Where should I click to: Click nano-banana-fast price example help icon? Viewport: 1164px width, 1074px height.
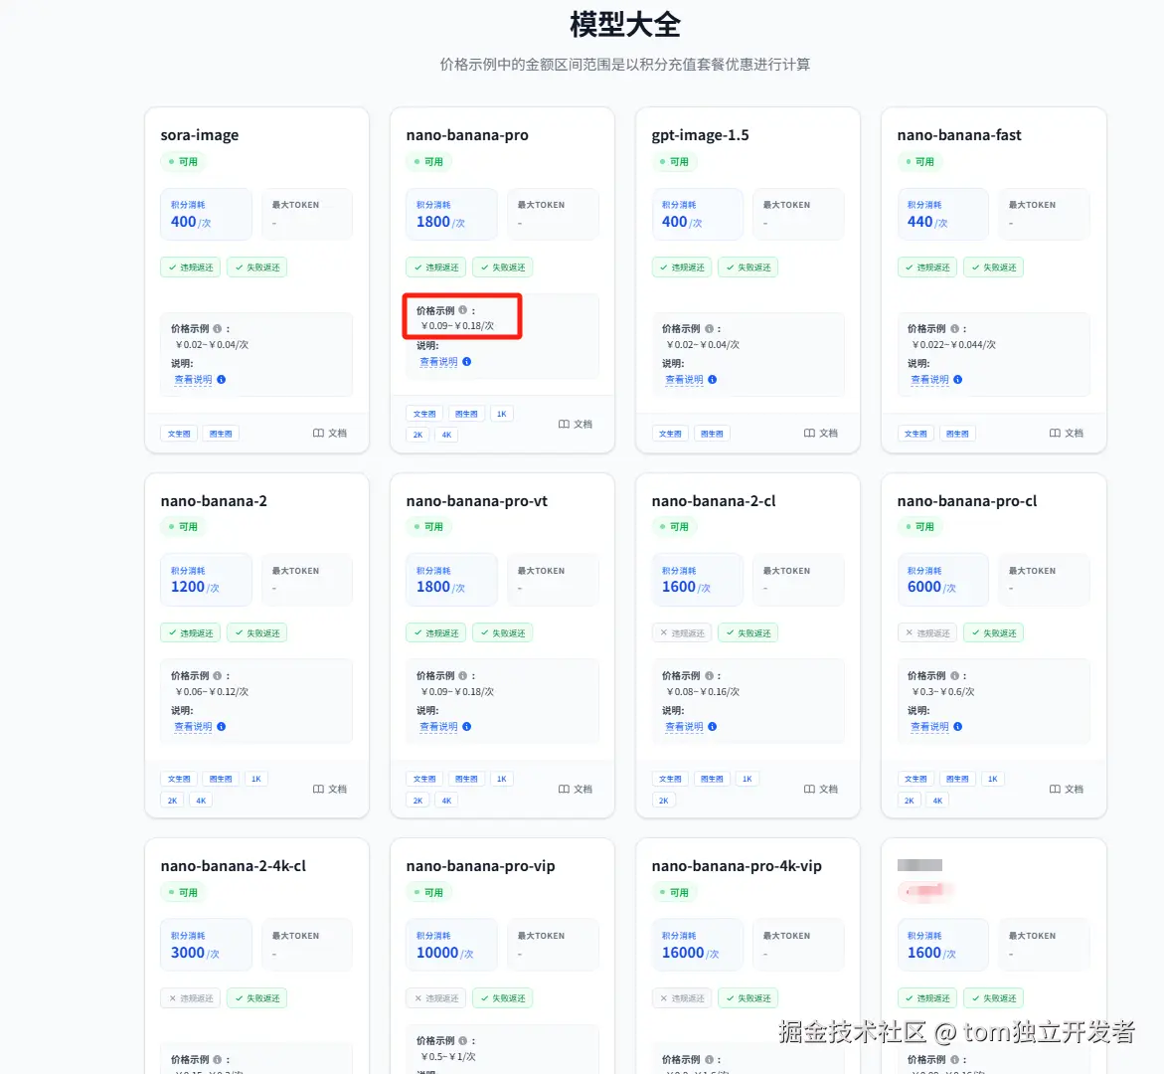pos(954,328)
